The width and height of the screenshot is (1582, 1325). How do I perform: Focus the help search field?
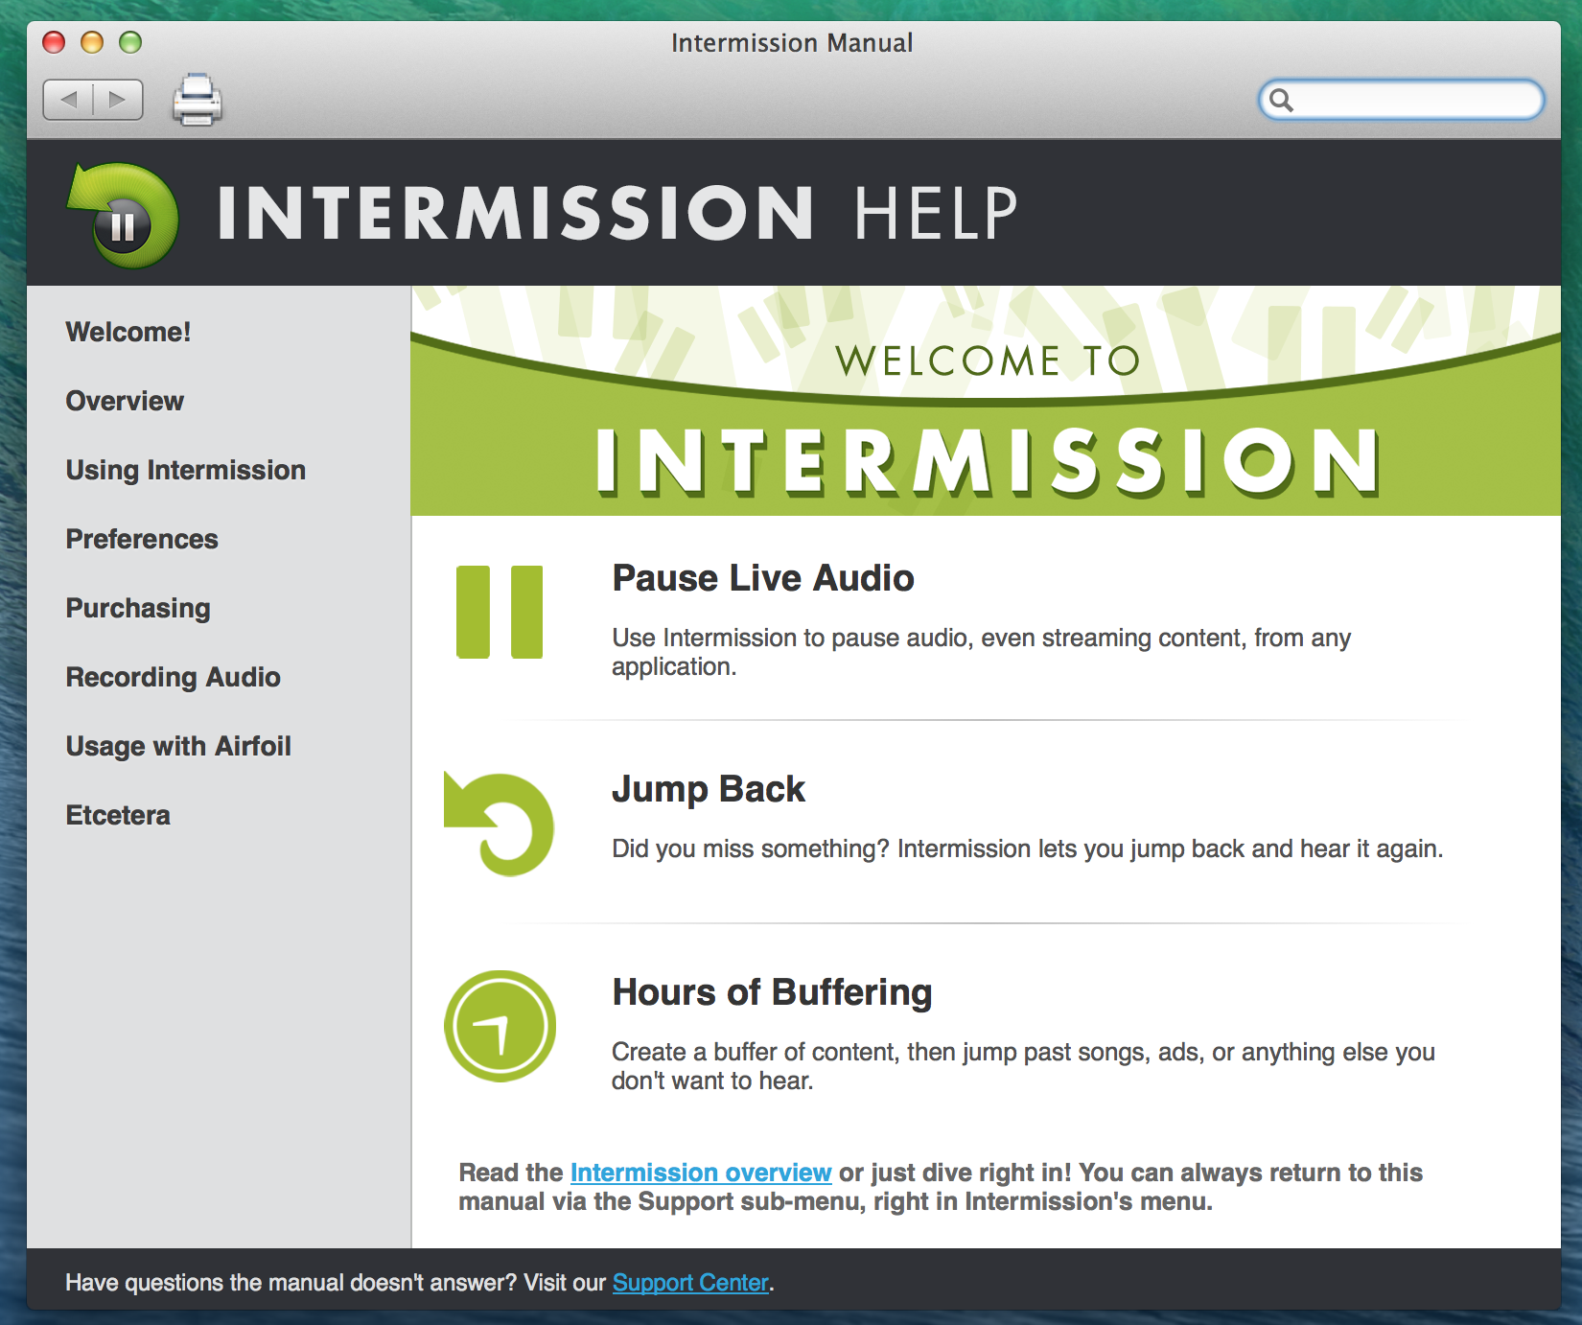(x=1401, y=100)
